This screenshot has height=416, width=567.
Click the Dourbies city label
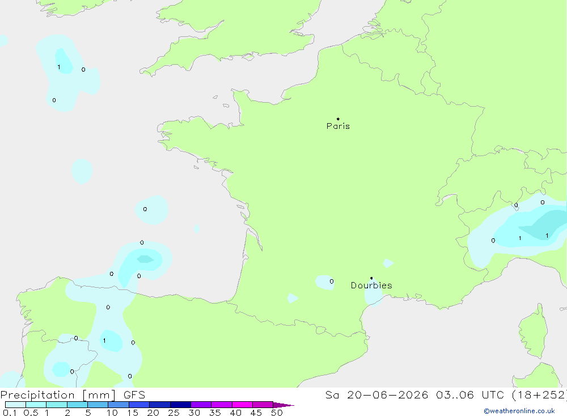[371, 285]
